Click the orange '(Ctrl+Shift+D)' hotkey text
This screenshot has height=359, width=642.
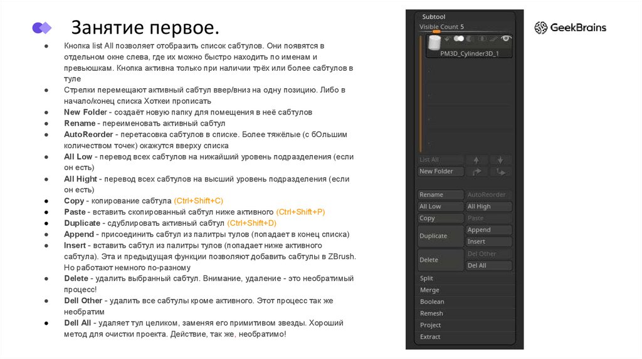[252, 223]
